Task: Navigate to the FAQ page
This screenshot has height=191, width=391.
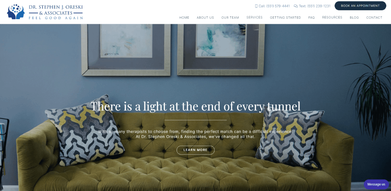Action: [x=312, y=18]
